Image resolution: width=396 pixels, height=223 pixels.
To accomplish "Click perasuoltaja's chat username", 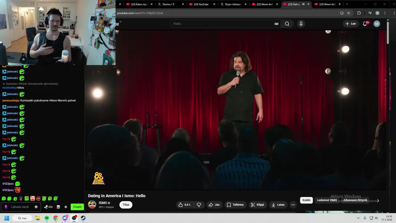I will point(11,100).
